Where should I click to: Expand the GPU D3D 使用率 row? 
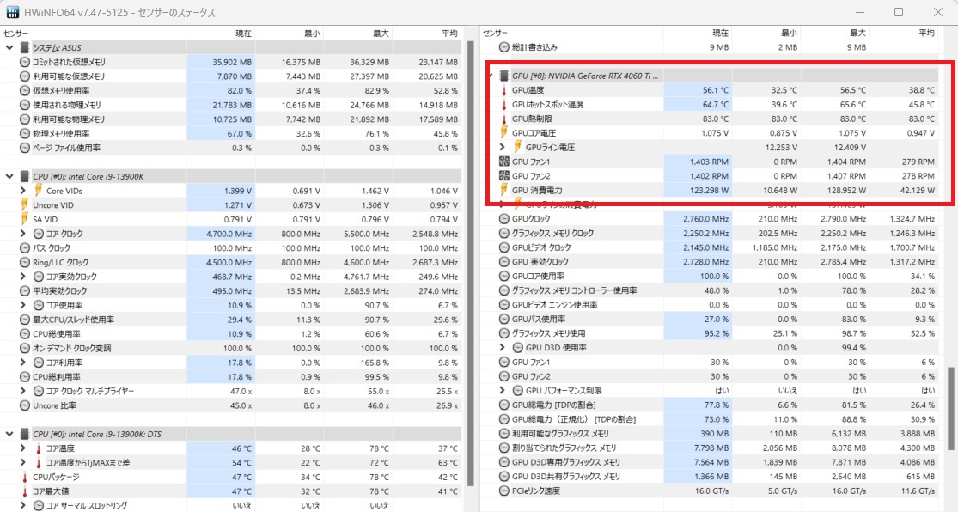coord(503,348)
